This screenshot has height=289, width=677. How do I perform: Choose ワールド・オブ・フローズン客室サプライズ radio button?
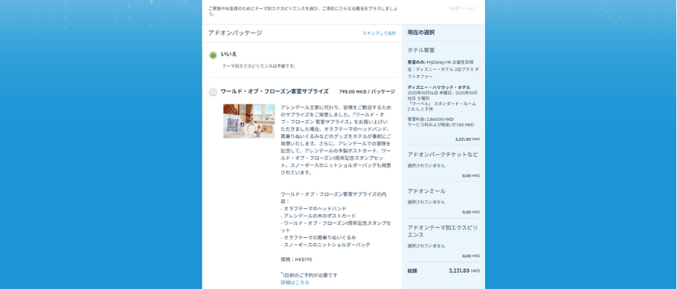coord(213,92)
